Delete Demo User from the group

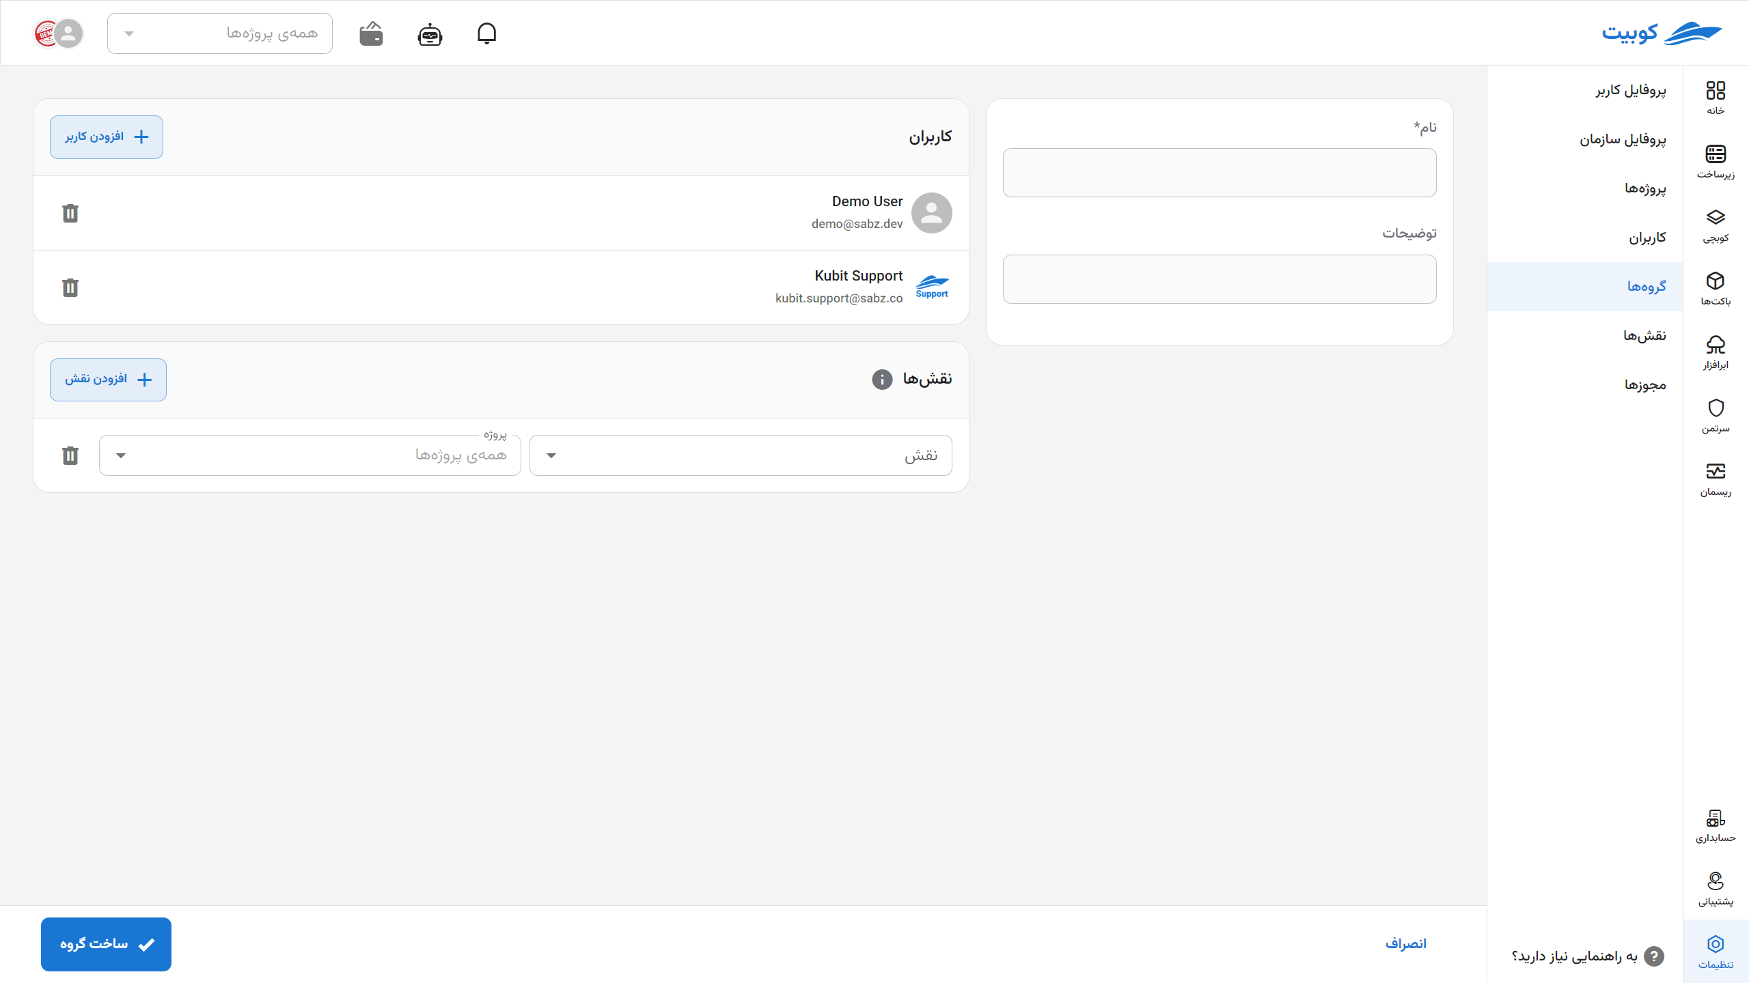70,213
